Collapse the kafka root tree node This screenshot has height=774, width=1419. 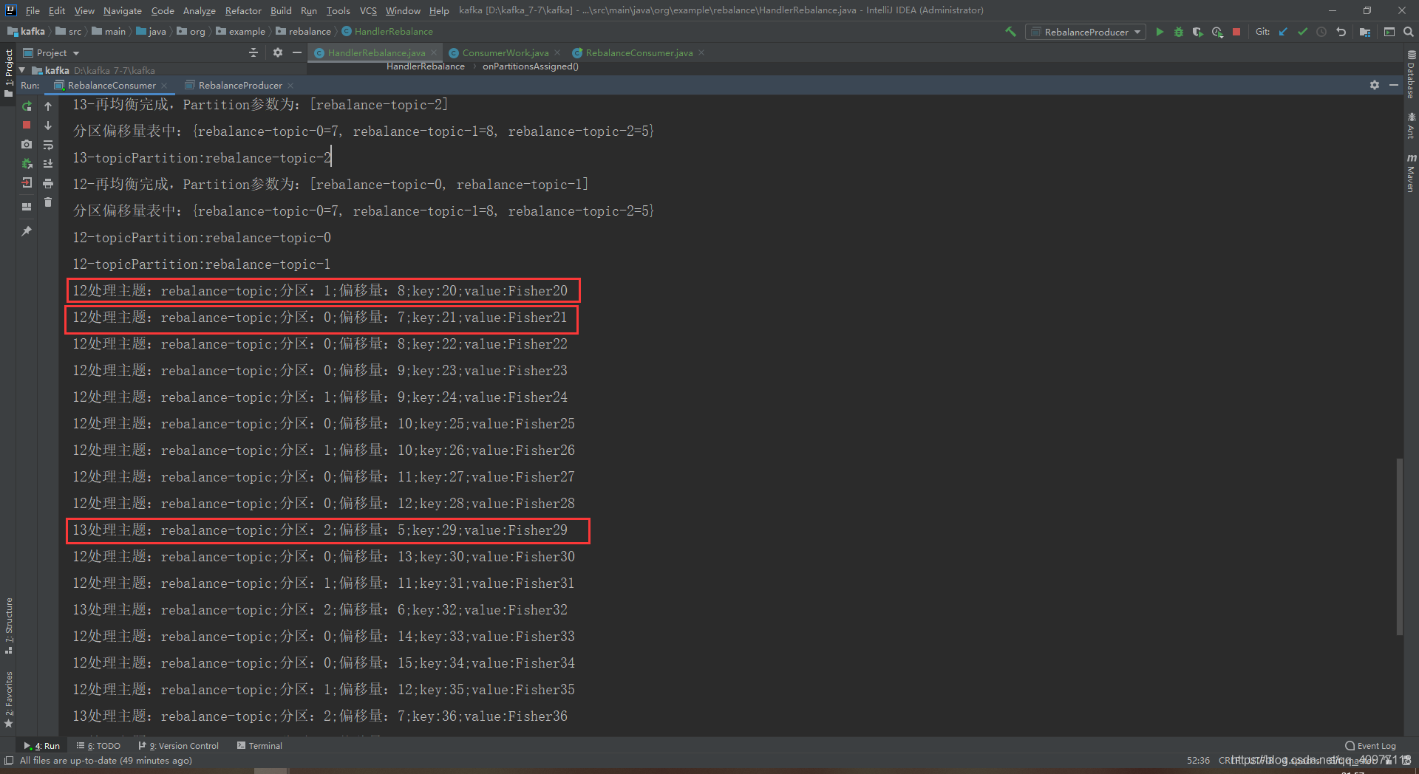(22, 70)
